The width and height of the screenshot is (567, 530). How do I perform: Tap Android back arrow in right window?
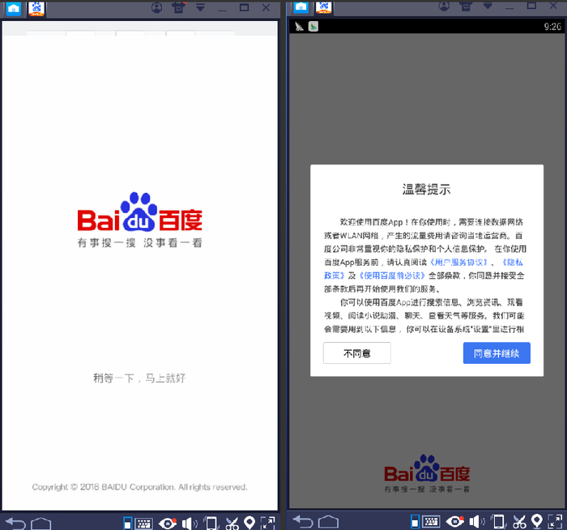(303, 522)
